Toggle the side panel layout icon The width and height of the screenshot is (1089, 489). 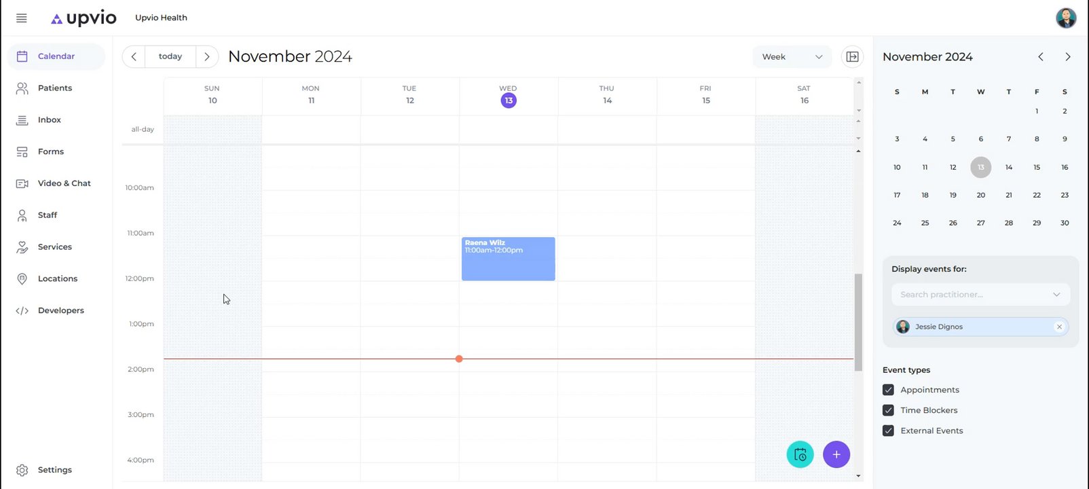tap(852, 57)
